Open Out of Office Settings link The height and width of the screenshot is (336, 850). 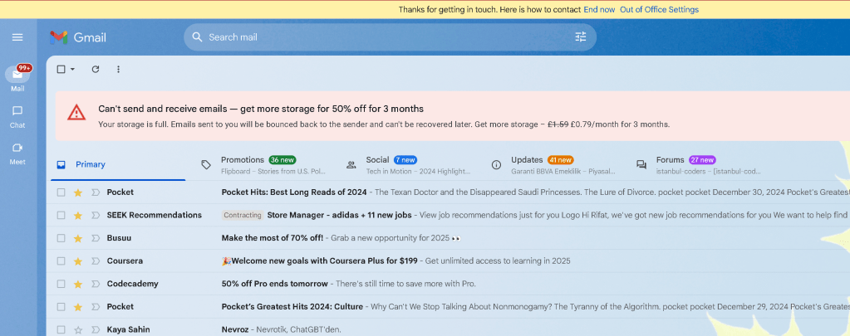659,10
